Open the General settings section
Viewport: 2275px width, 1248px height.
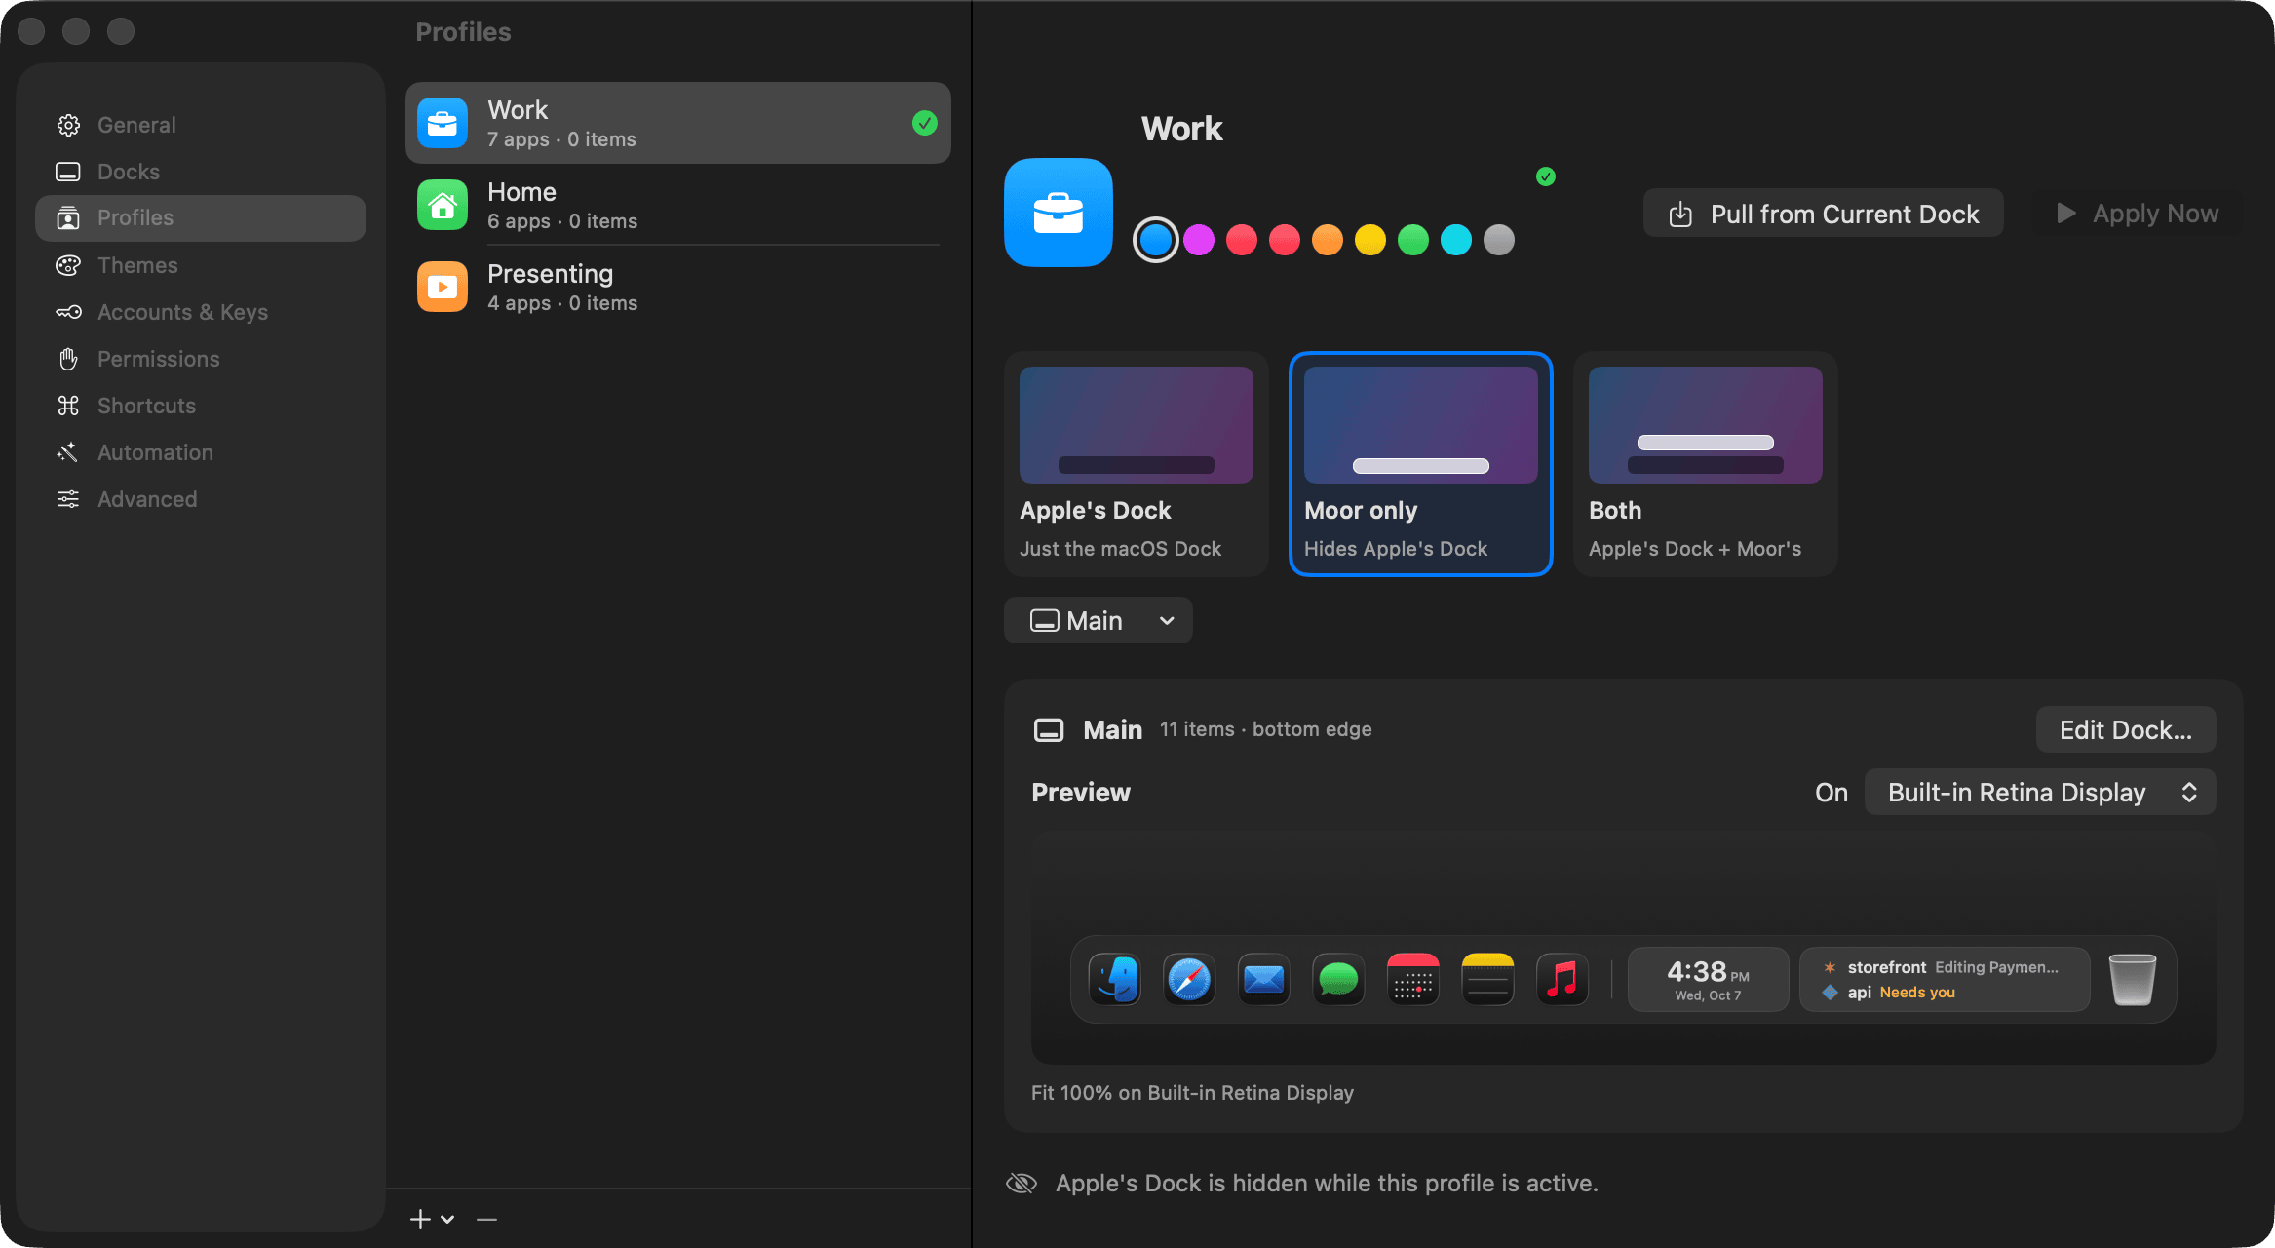pos(201,125)
